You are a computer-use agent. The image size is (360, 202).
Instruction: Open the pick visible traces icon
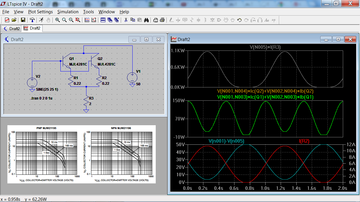coord(87,20)
